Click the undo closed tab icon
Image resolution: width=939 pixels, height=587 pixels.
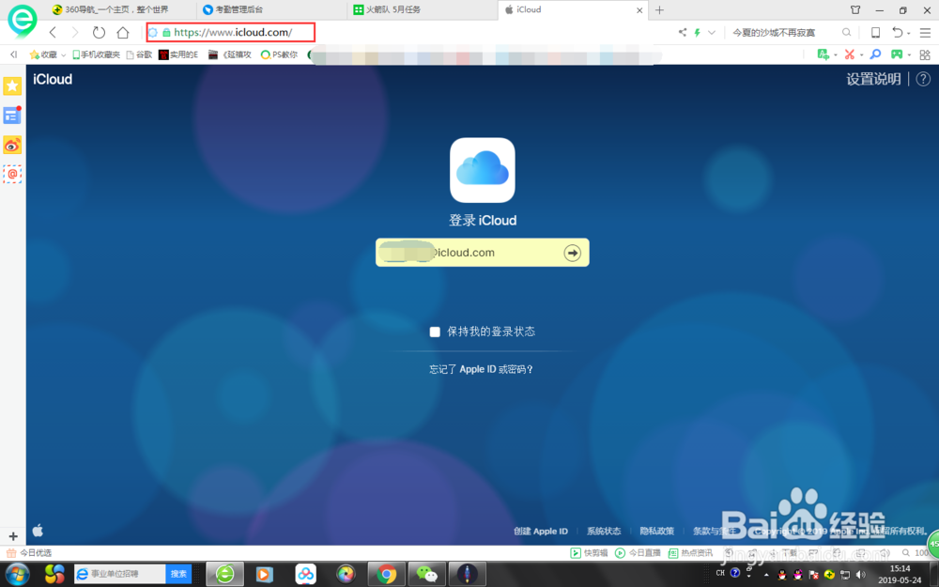(897, 32)
